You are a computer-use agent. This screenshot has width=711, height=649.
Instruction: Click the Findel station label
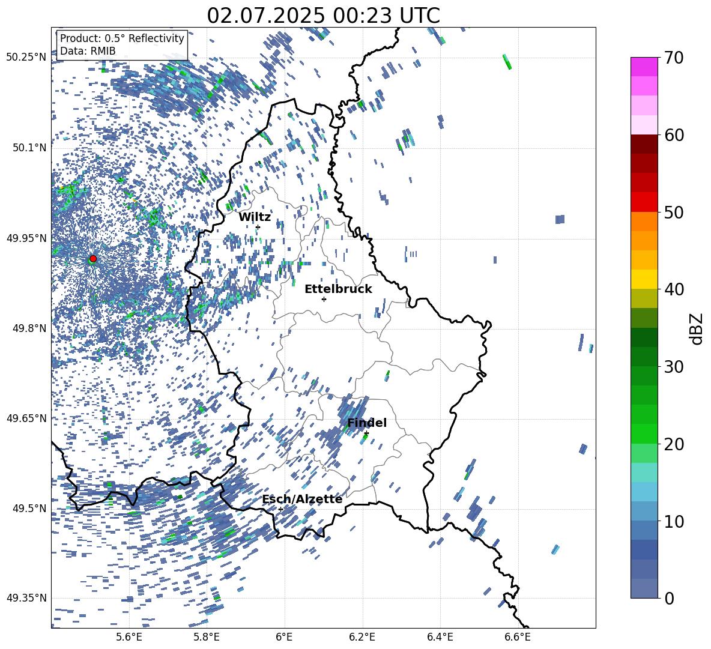pos(367,423)
